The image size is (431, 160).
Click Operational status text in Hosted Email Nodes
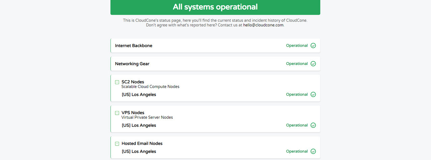pos(297,152)
